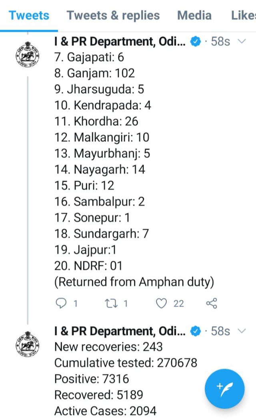Tap verified badge on the district list tweet
This screenshot has width=256, height=419.
coord(195,41)
